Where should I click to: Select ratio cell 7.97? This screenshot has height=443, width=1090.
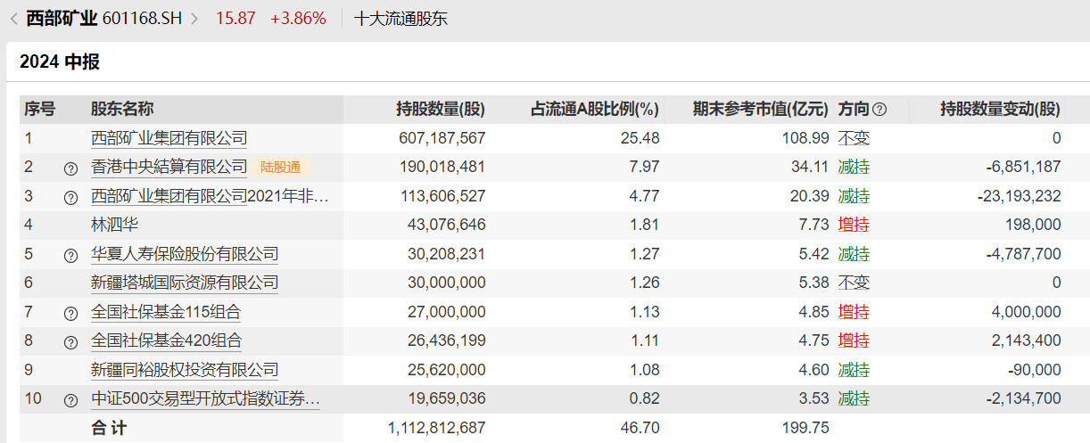644,167
